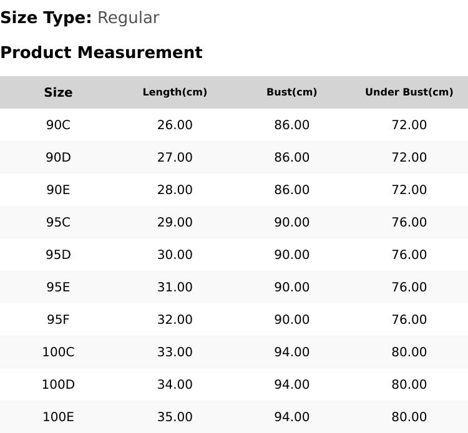The height and width of the screenshot is (433, 468).
Task: Select the 90C size cell
Action: (x=58, y=125)
